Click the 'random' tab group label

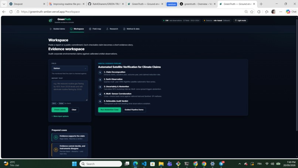click(172, 4)
